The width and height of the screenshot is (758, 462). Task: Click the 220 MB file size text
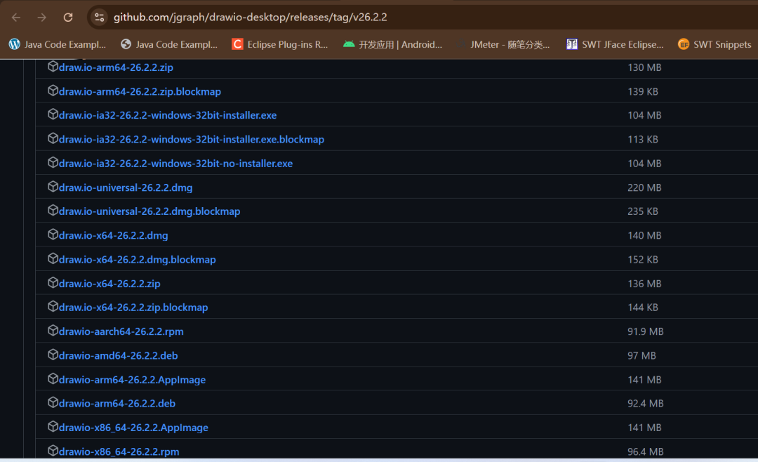(644, 187)
